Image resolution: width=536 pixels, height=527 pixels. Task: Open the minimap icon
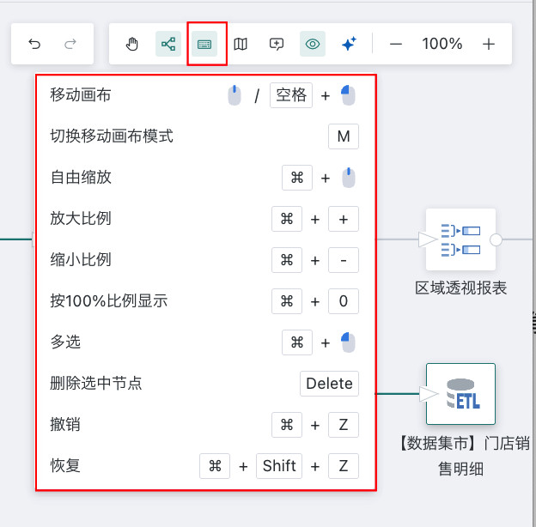pos(241,44)
